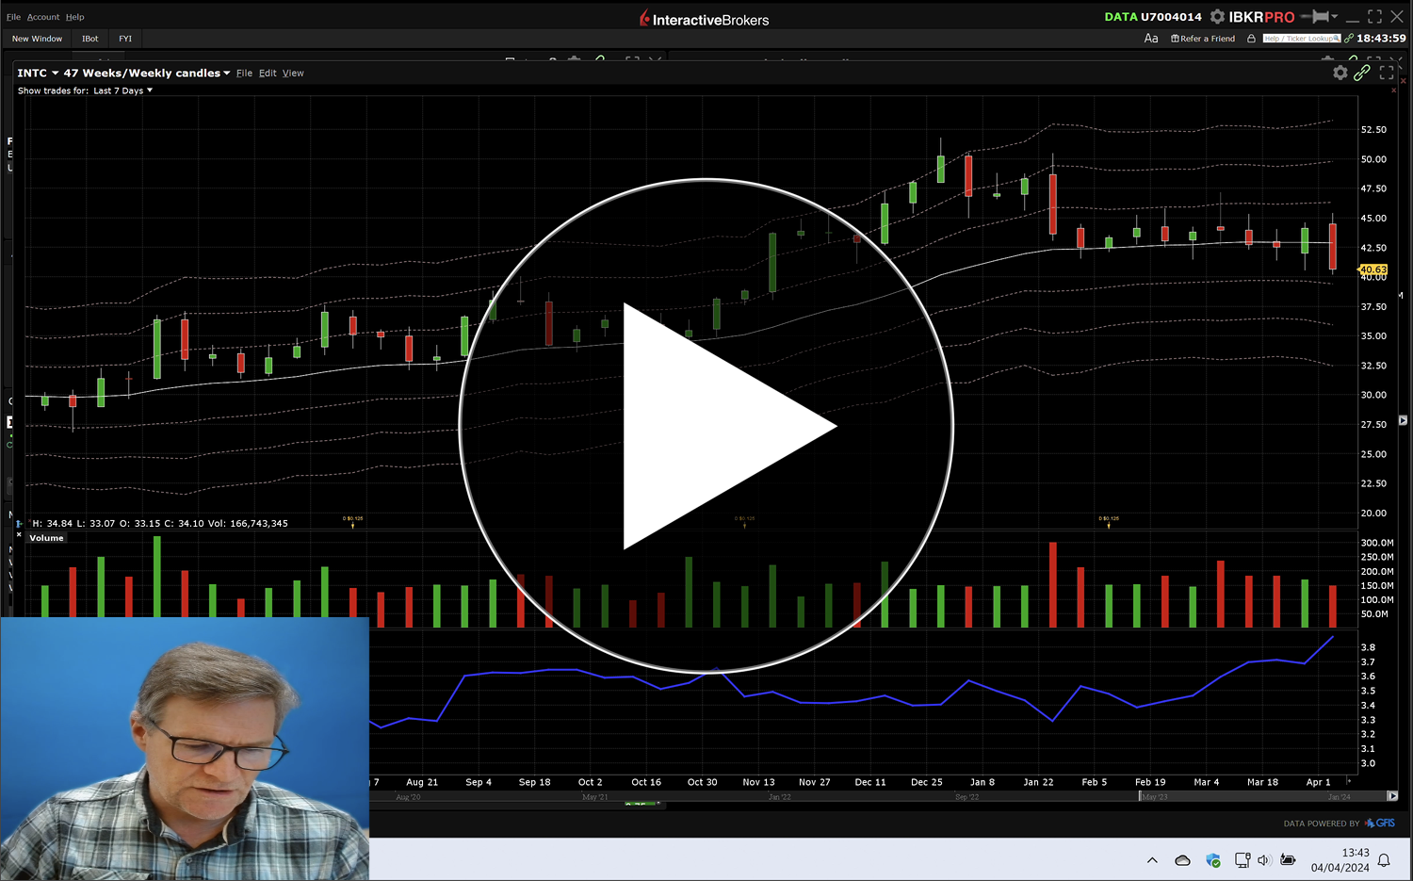This screenshot has width=1413, height=881.
Task: Open the chart settings gear icon
Action: 1340,73
